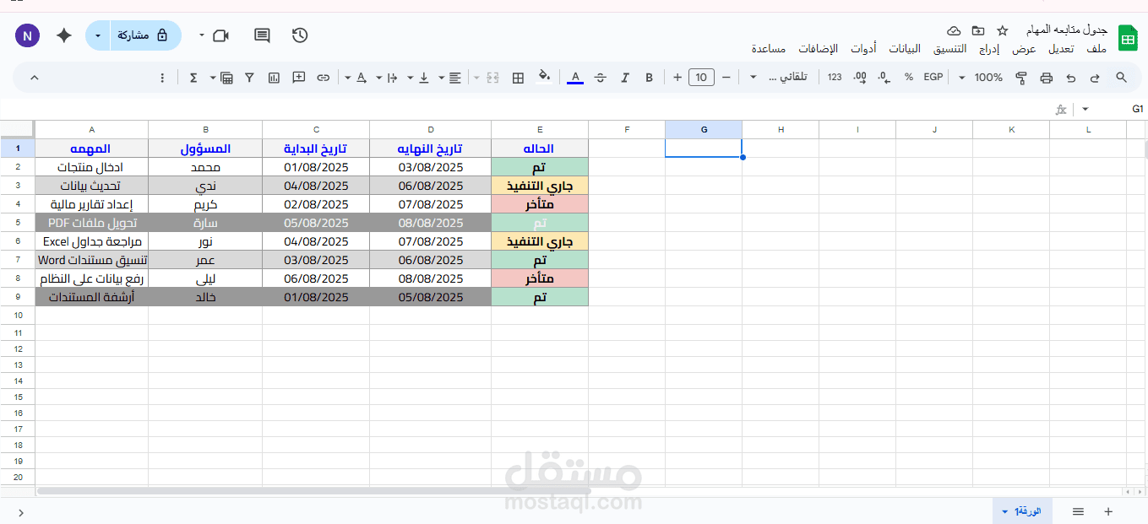Image resolution: width=1148 pixels, height=524 pixels.
Task: Click the font size field showing 10
Action: [701, 78]
